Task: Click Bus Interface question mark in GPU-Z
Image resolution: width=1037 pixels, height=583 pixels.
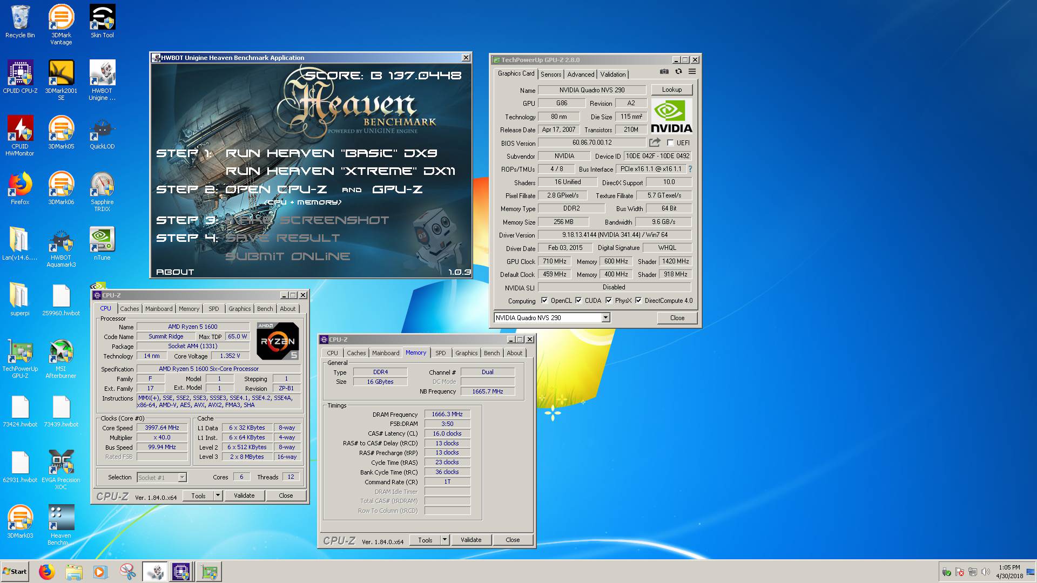Action: point(690,169)
